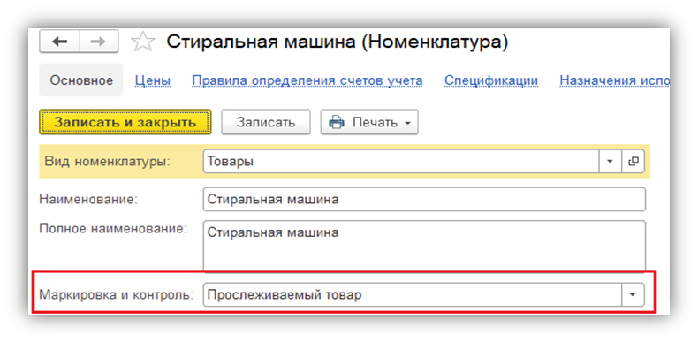Switch to the Основное tab
This screenshot has height=343, width=698.
81,80
